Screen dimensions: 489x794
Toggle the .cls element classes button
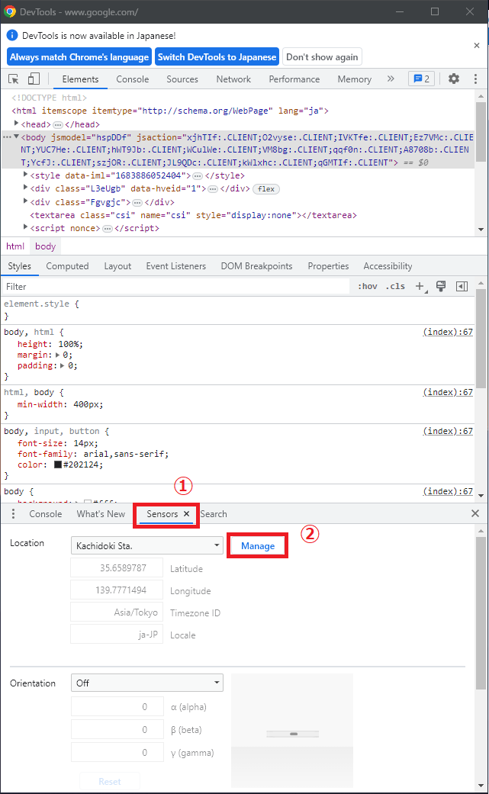click(x=395, y=287)
